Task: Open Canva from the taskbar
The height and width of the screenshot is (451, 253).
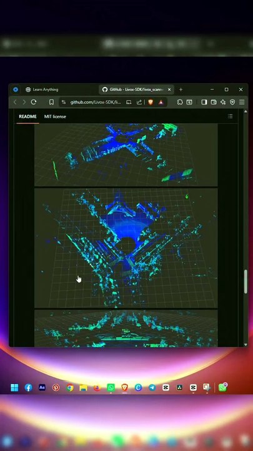Action: click(138, 388)
